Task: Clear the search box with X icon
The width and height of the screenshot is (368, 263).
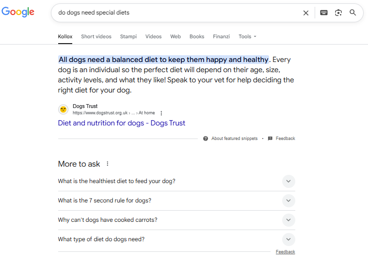Action: click(306, 13)
